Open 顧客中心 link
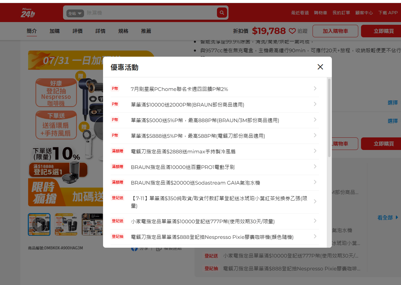The height and width of the screenshot is (285, 401). pos(364,13)
